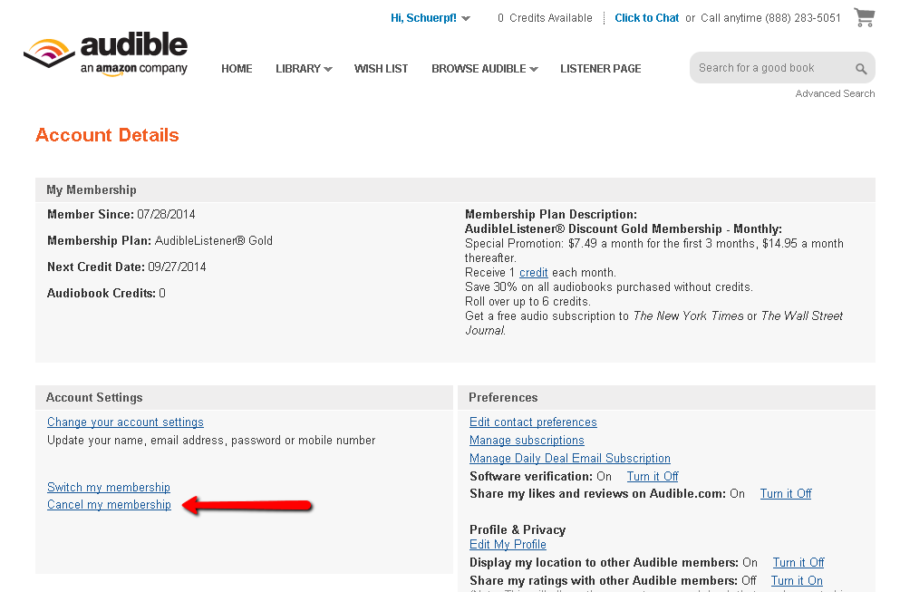Open the shopping cart icon
Screen dimensions: 900x592
tap(865, 17)
